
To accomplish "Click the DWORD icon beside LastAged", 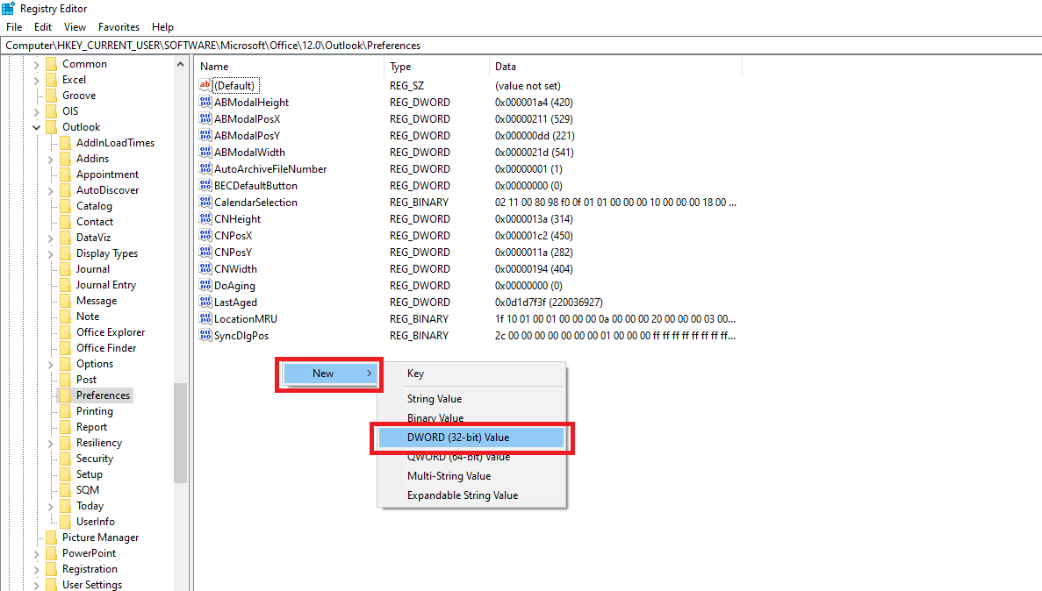I will pos(206,302).
